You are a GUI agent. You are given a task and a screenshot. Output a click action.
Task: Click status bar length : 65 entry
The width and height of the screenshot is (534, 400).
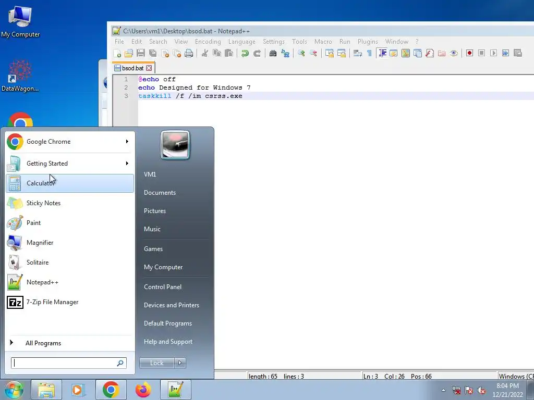(x=263, y=376)
